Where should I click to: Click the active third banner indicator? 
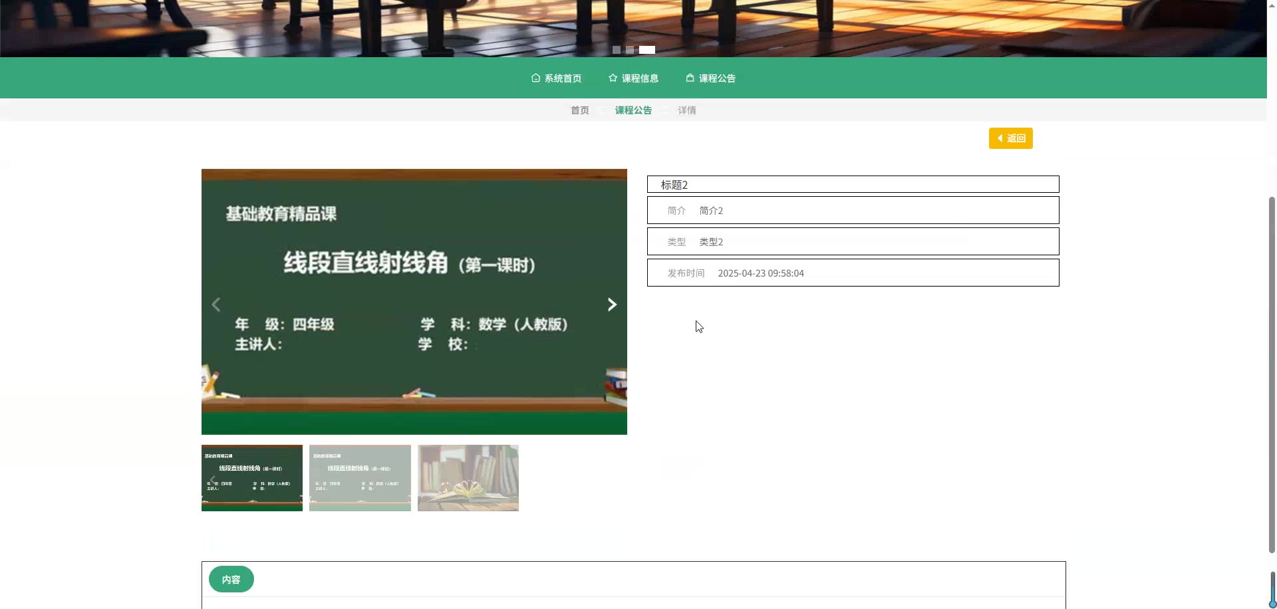647,50
